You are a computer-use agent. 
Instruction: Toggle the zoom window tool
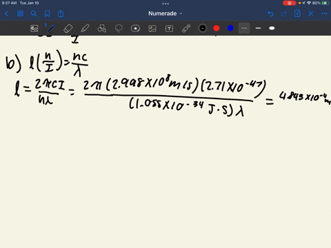click(34, 28)
